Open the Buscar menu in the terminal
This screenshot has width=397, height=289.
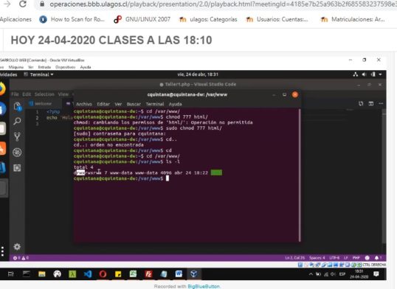click(134, 104)
